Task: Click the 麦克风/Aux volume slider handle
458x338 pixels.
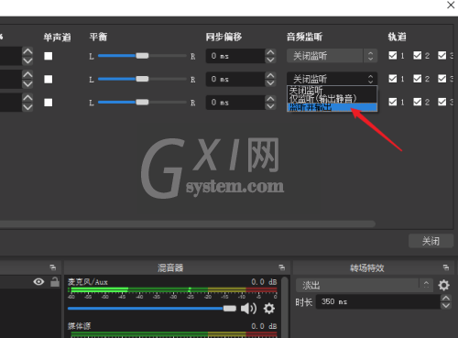Action: click(x=230, y=309)
